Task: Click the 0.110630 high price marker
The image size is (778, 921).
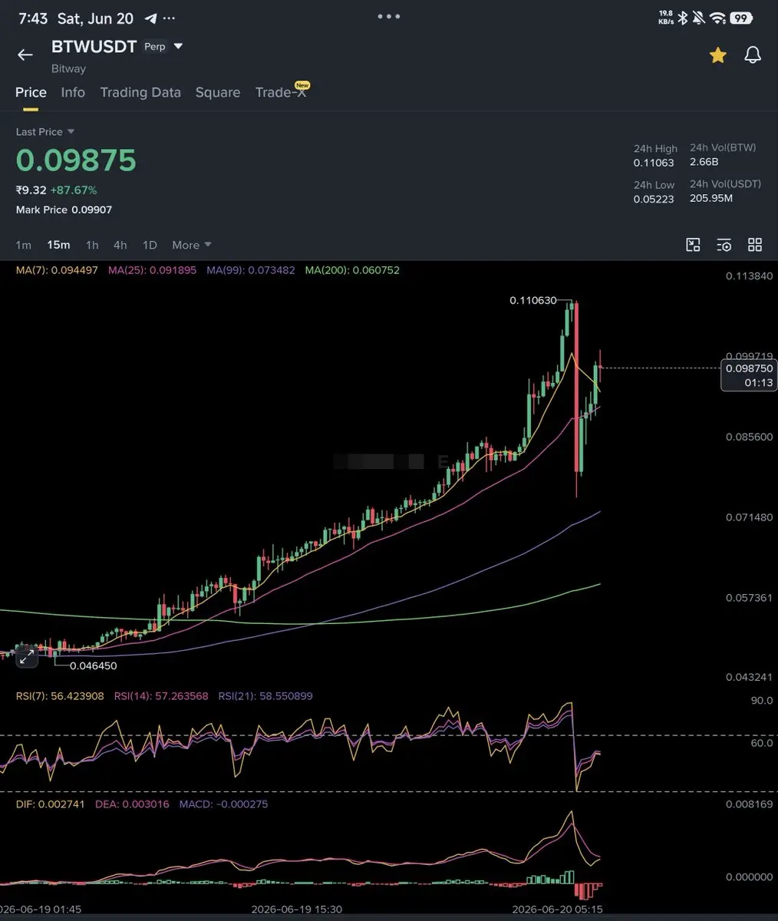Action: pos(533,300)
